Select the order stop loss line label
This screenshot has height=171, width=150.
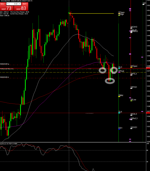pos(4,77)
